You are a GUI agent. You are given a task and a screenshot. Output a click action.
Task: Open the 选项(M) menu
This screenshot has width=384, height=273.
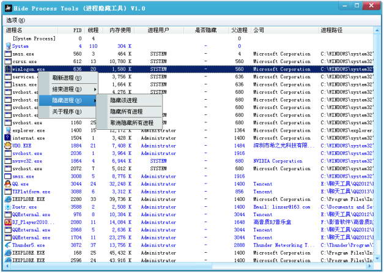(x=15, y=20)
